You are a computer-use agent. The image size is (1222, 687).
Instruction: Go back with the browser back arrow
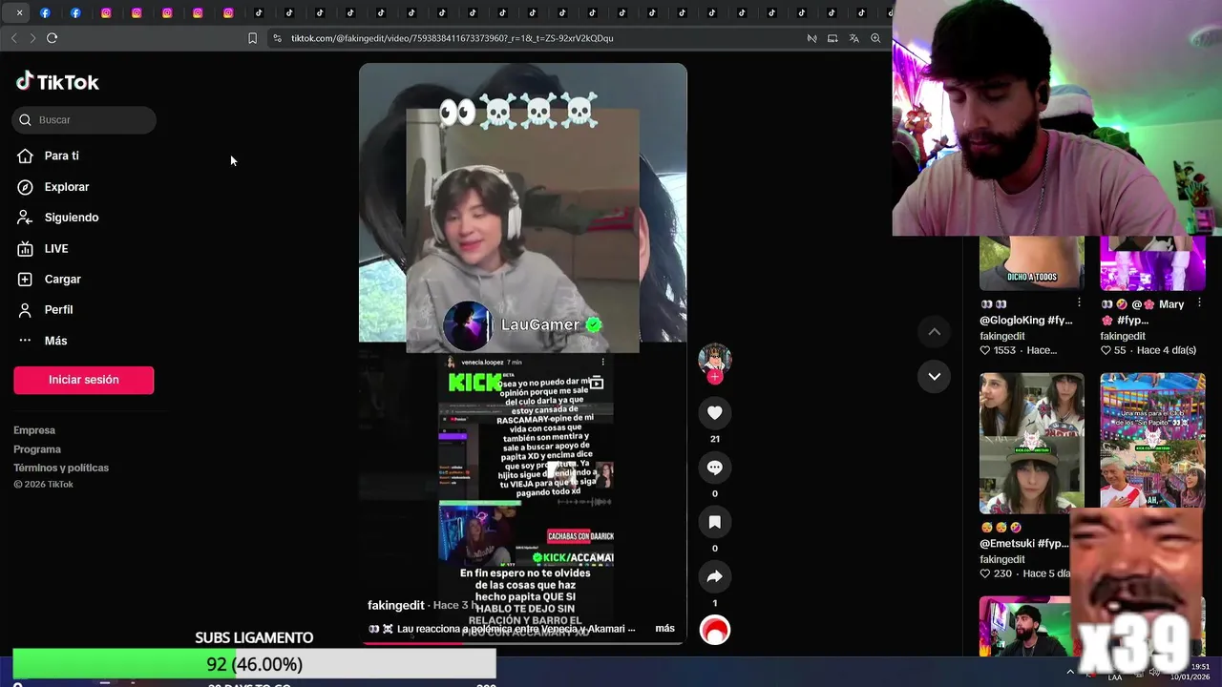13,38
